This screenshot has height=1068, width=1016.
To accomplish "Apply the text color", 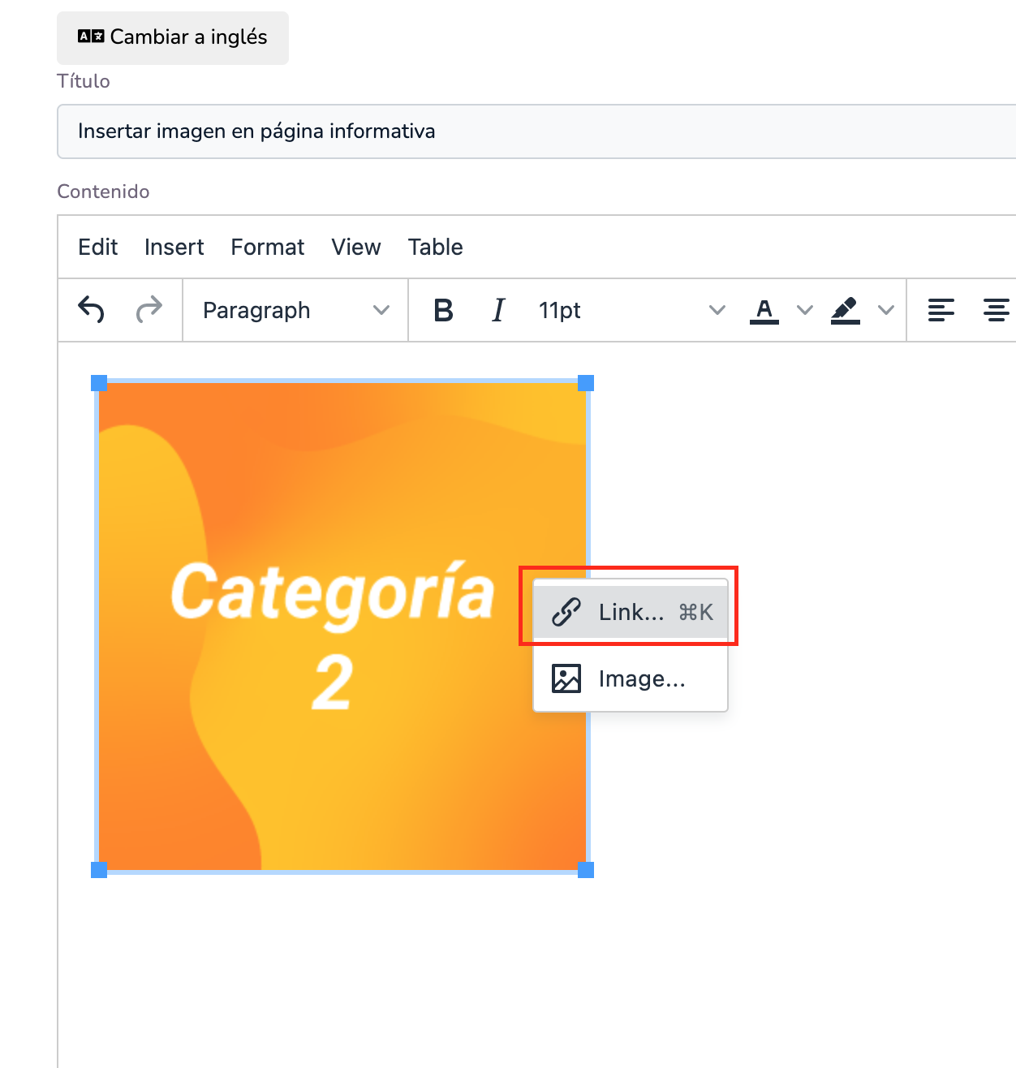I will (764, 310).
